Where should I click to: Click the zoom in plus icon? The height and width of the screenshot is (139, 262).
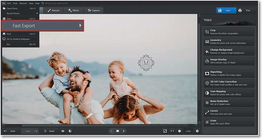(197, 131)
